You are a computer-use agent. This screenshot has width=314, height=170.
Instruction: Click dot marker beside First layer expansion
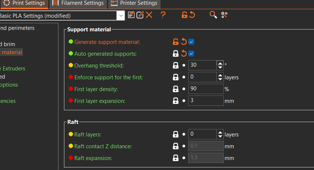click(184, 101)
